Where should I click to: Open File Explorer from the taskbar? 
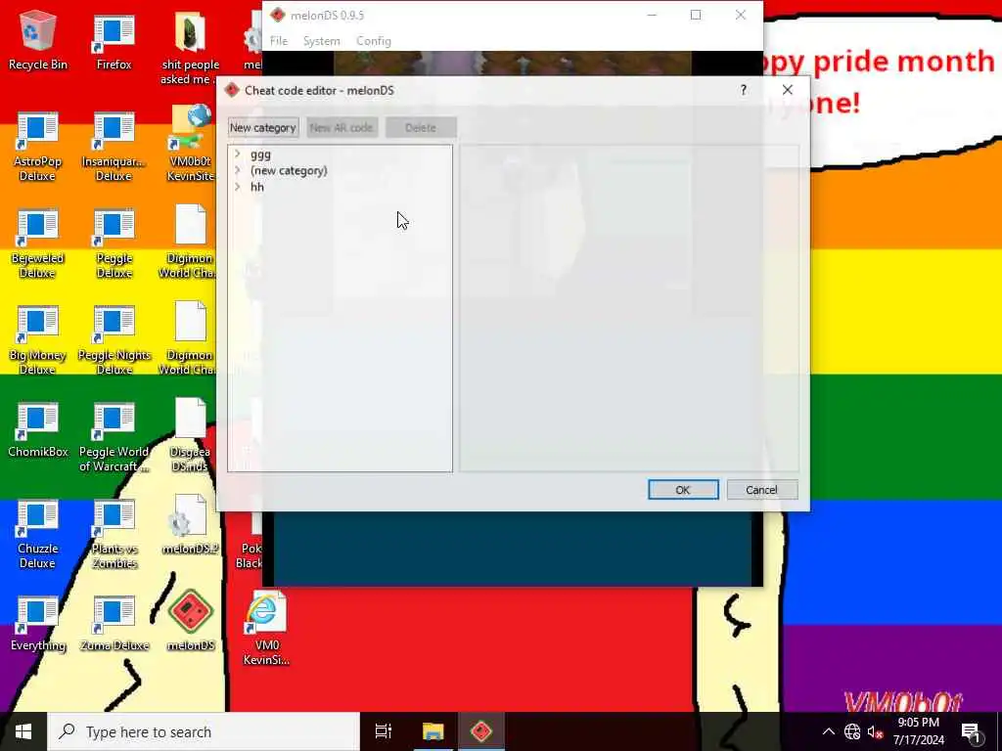pyautogui.click(x=433, y=731)
